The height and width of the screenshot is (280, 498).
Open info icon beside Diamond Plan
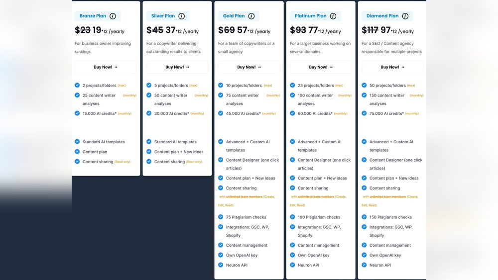[405, 16]
